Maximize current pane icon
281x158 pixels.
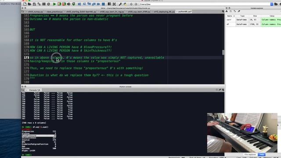tap(109, 4)
